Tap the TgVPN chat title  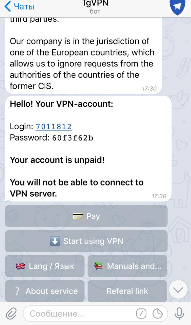(95, 3)
